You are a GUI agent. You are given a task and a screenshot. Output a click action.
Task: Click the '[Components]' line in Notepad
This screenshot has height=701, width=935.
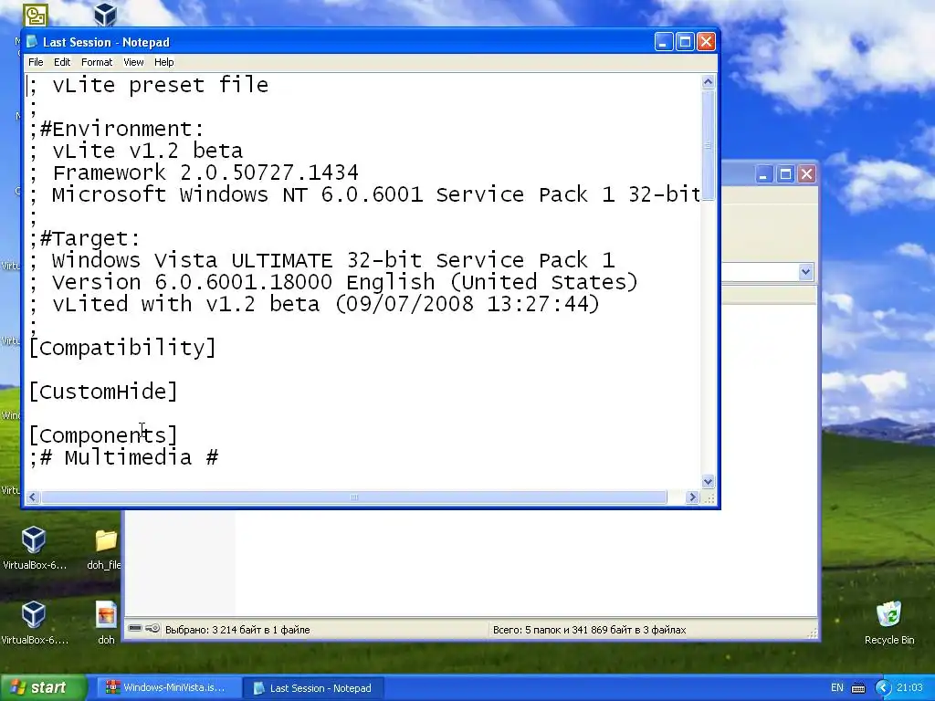[103, 435]
